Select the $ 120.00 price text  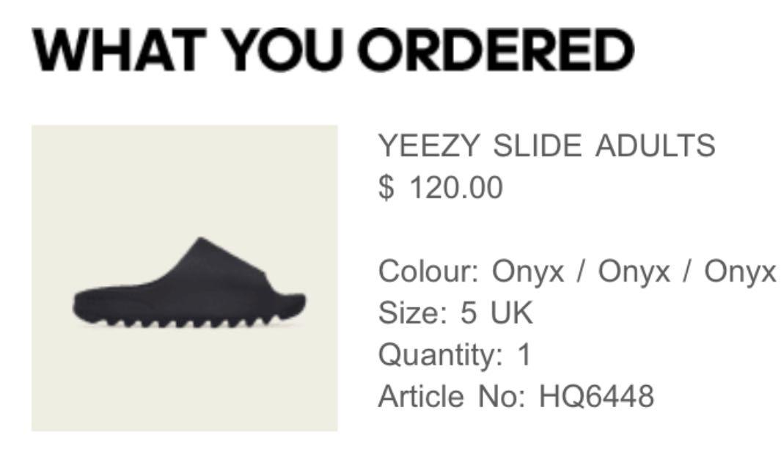click(440, 188)
